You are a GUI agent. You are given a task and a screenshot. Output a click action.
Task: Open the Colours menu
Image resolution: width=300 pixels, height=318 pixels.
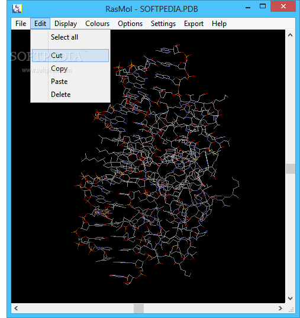(x=97, y=24)
